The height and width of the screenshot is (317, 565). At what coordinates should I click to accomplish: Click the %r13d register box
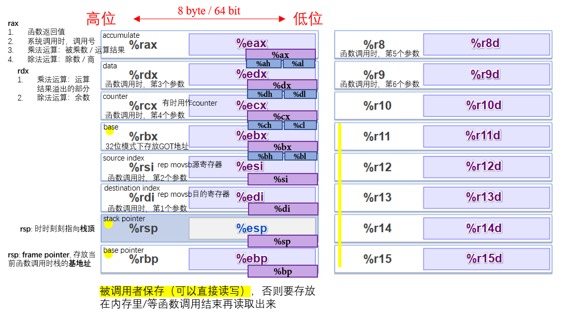[x=486, y=197]
